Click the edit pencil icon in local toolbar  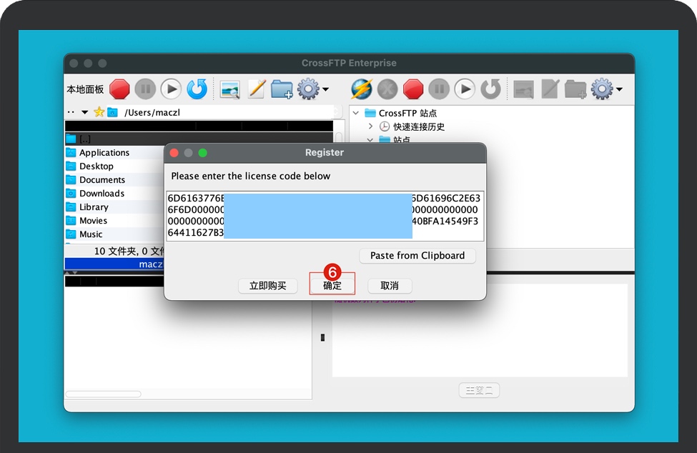click(x=256, y=89)
